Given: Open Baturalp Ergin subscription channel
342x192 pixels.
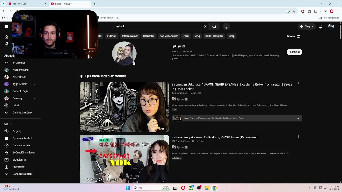Looking at the screenshot, I should [x=20, y=91].
